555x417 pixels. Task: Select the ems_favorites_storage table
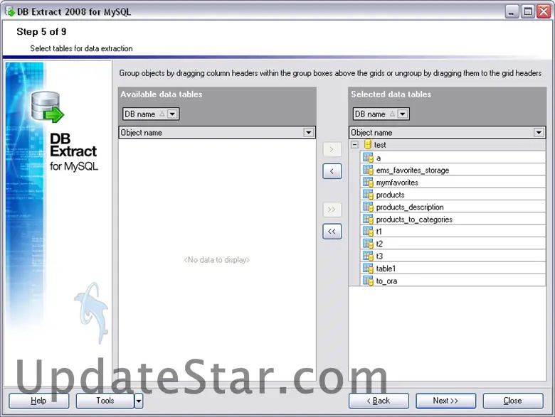pyautogui.click(x=453, y=170)
